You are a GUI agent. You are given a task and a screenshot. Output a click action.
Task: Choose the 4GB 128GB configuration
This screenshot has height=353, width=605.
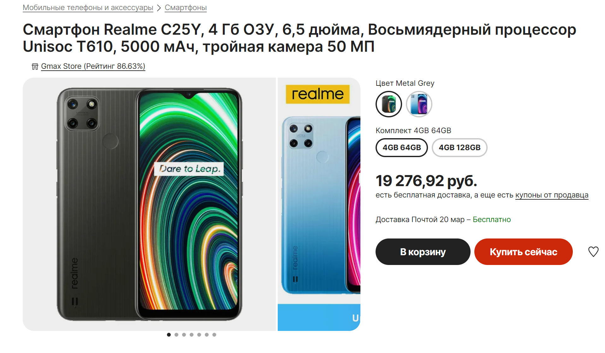tap(460, 147)
